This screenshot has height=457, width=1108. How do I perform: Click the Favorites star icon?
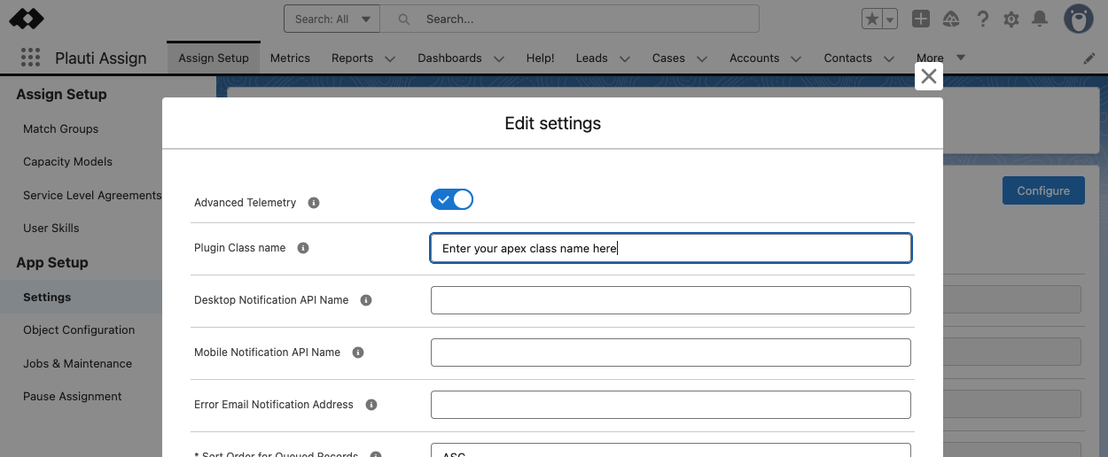click(x=872, y=19)
